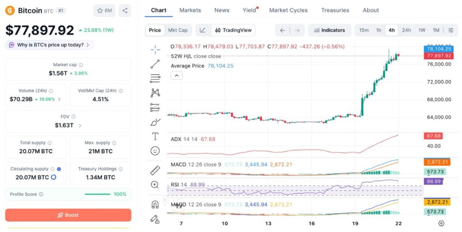Expand Volume (24h) details arrow

[x=59, y=99]
